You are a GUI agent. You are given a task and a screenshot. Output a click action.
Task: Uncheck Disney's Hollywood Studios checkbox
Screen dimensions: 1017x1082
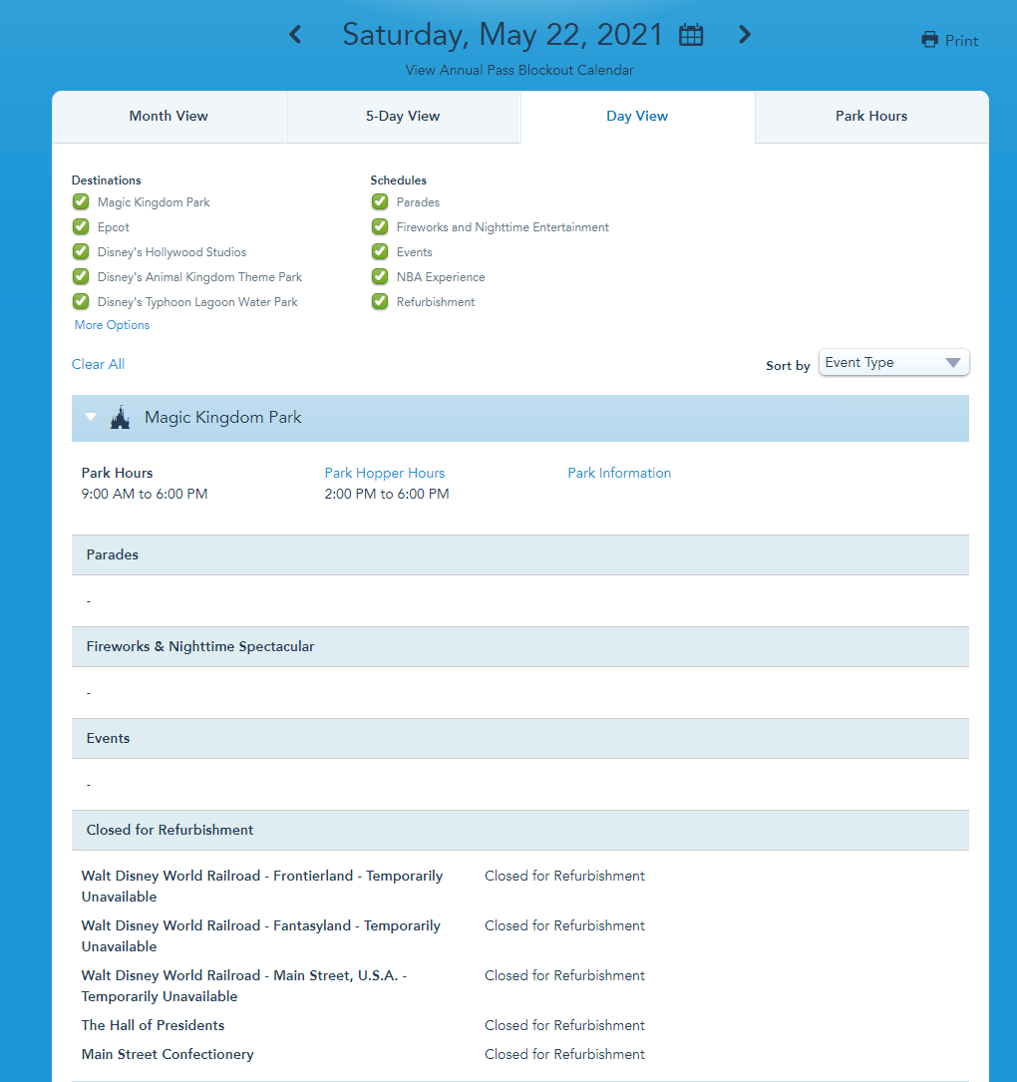click(81, 252)
